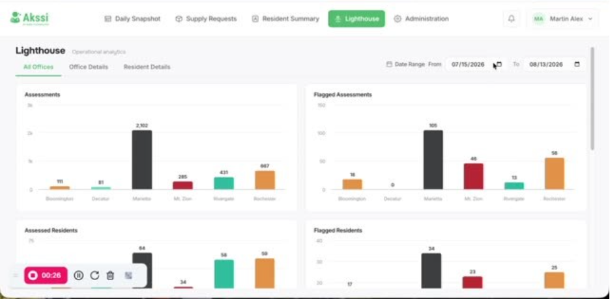Switch to the Resident Details tab
This screenshot has height=299, width=610.
click(147, 67)
